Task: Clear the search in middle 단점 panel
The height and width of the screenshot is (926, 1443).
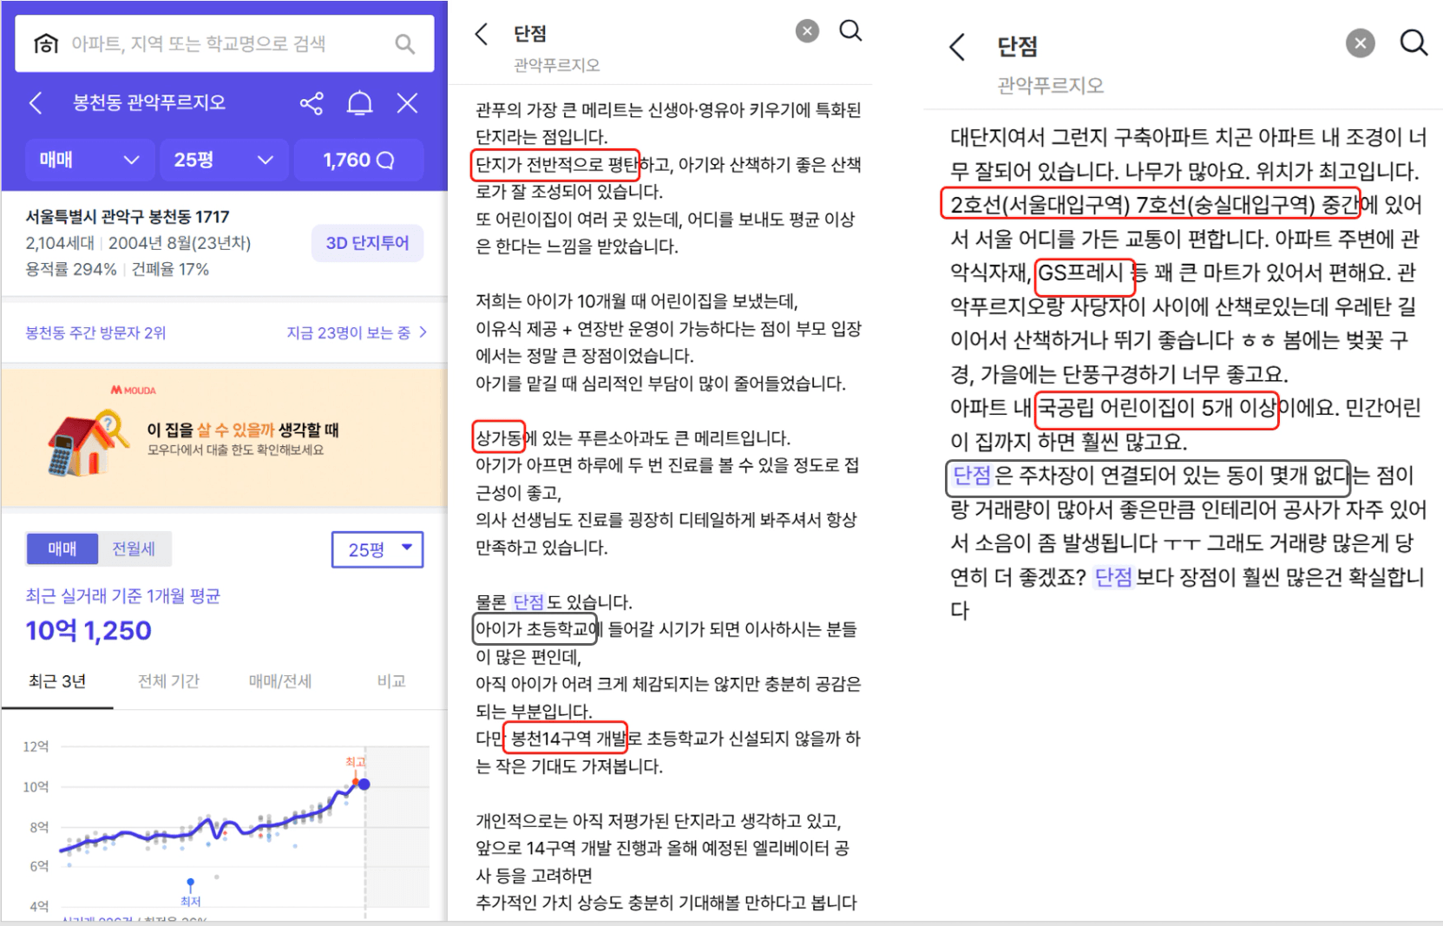Action: pyautogui.click(x=807, y=32)
